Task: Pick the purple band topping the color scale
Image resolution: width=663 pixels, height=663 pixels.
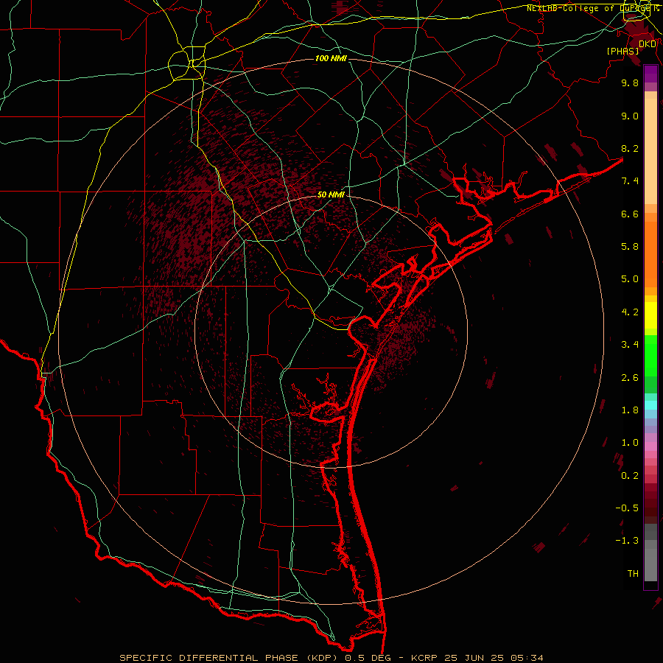Action: coord(650,74)
